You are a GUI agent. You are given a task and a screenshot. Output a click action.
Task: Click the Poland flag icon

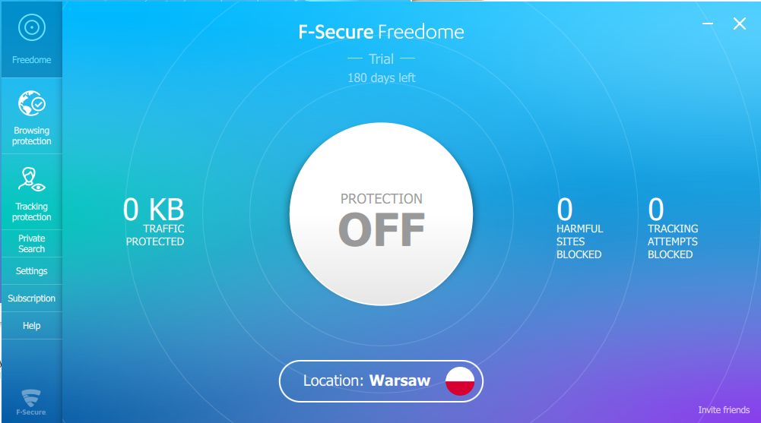tap(460, 380)
